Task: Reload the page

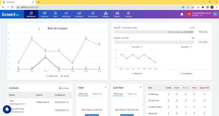Action: pos(12,7)
